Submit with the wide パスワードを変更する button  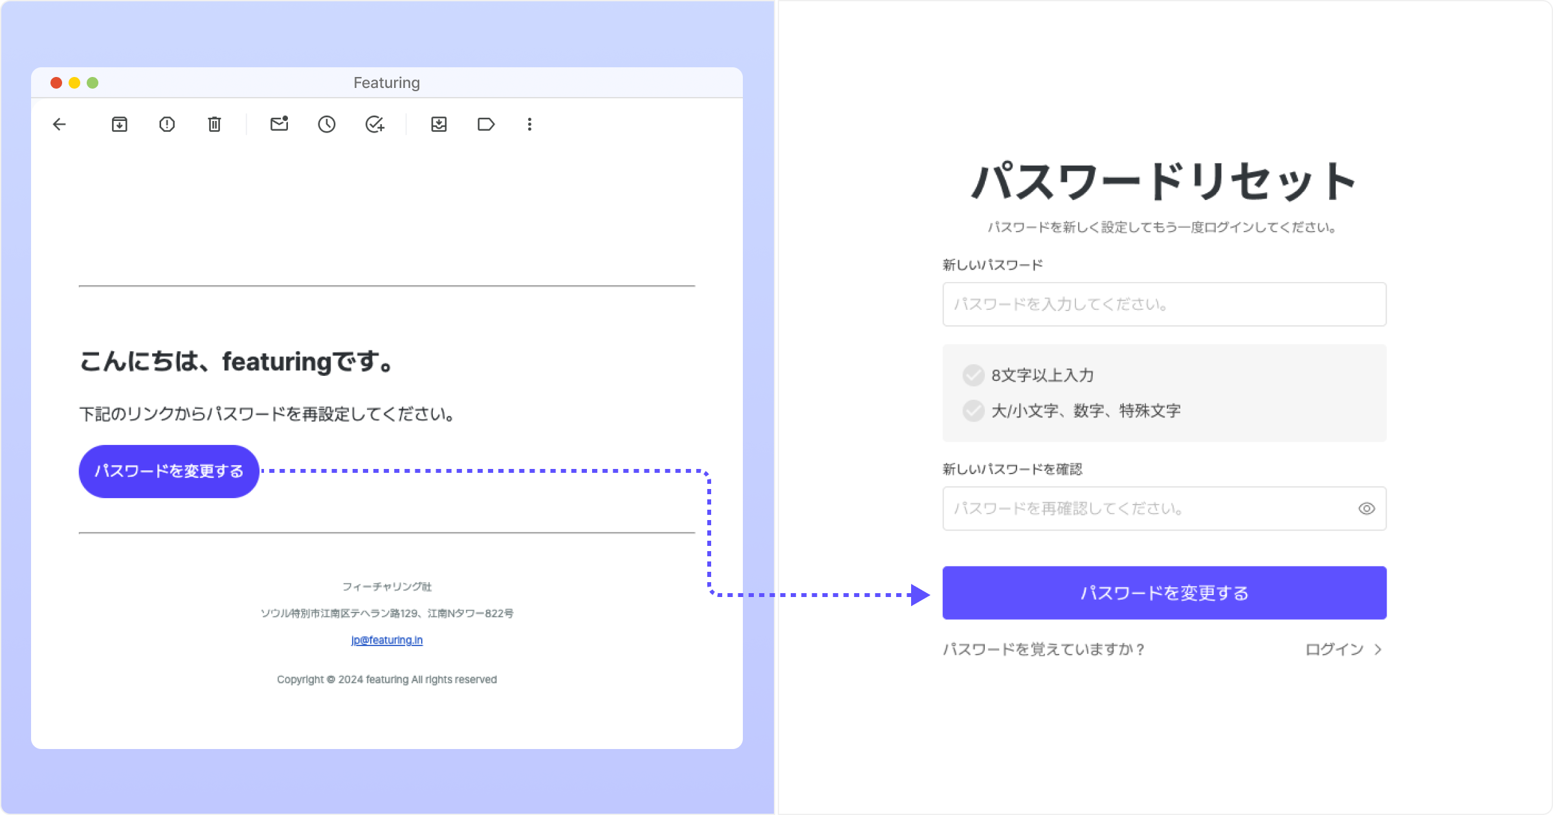pos(1164,592)
